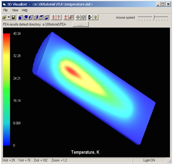Select the first blue cube front view icon

click(20, 17)
